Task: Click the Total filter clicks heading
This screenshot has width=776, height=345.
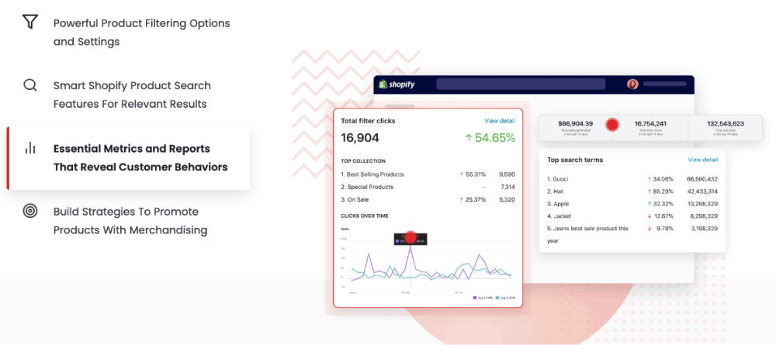Action: point(368,121)
